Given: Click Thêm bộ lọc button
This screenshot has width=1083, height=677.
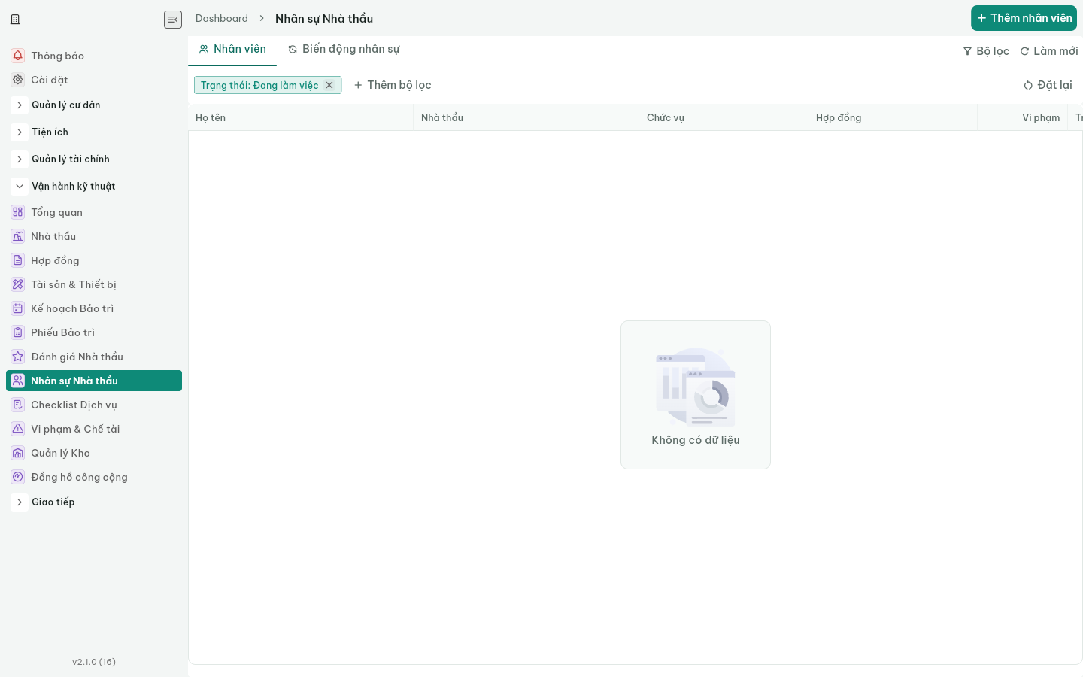Looking at the screenshot, I should point(393,85).
